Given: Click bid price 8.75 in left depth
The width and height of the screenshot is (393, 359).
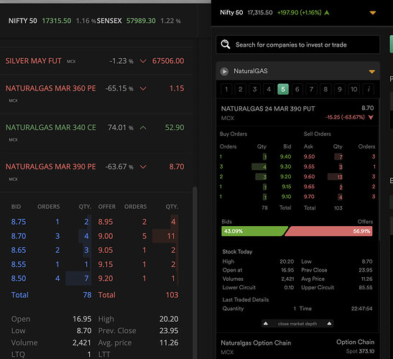Looking at the screenshot, I should pyautogui.click(x=19, y=222).
